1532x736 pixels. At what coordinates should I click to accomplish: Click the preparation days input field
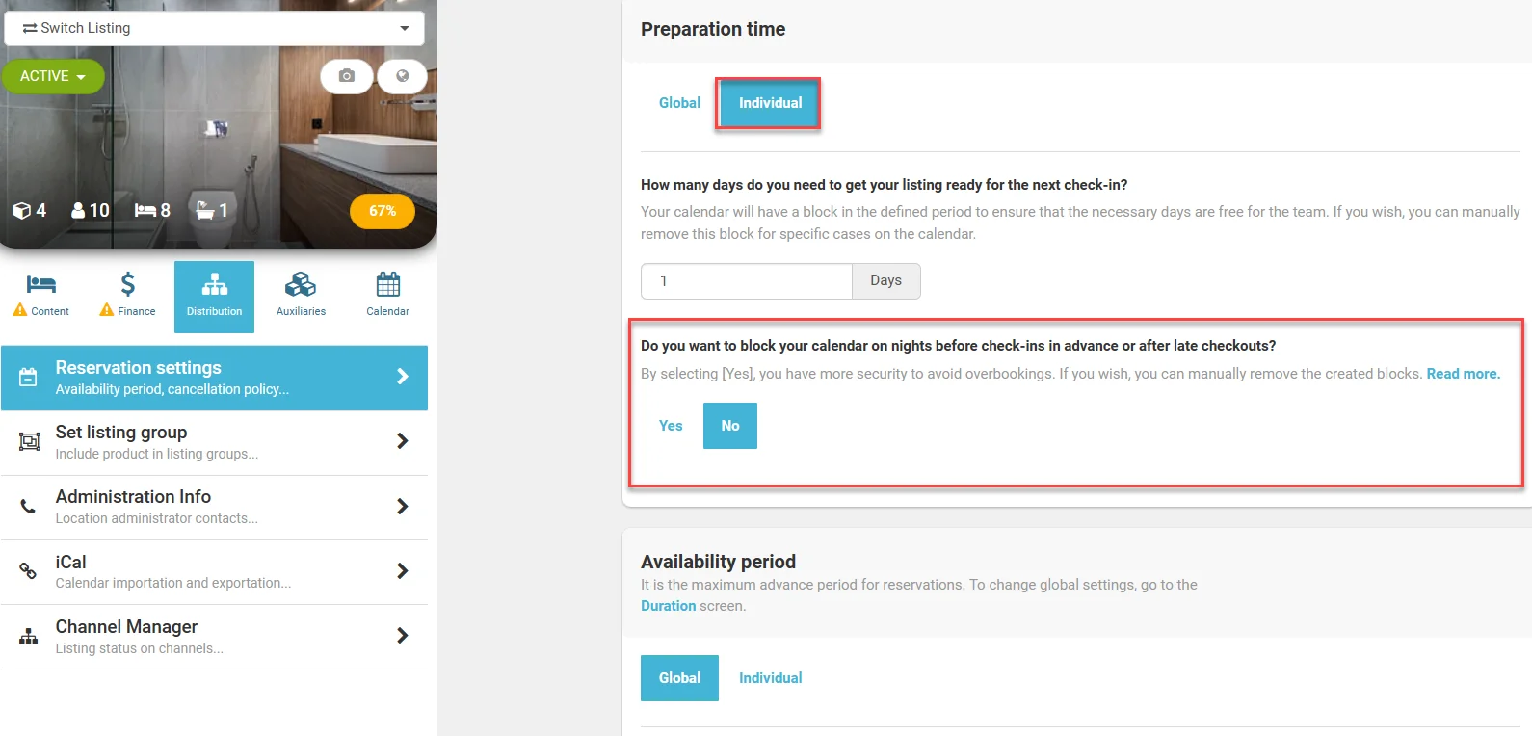tap(747, 281)
